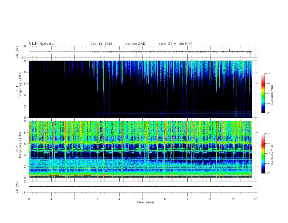Image resolution: width=288 pixels, height=223 pixels.
Task: Click the "-3" tick on the lower colorbar
Action: click(x=268, y=134)
